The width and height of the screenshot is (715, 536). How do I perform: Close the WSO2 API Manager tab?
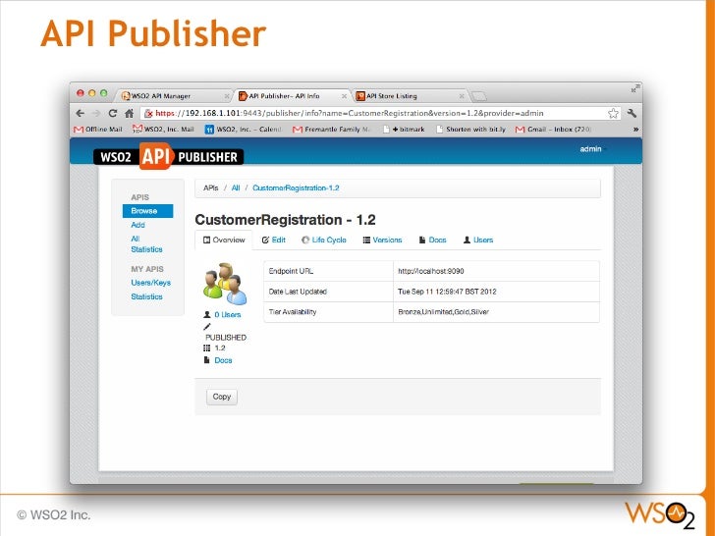tap(227, 96)
